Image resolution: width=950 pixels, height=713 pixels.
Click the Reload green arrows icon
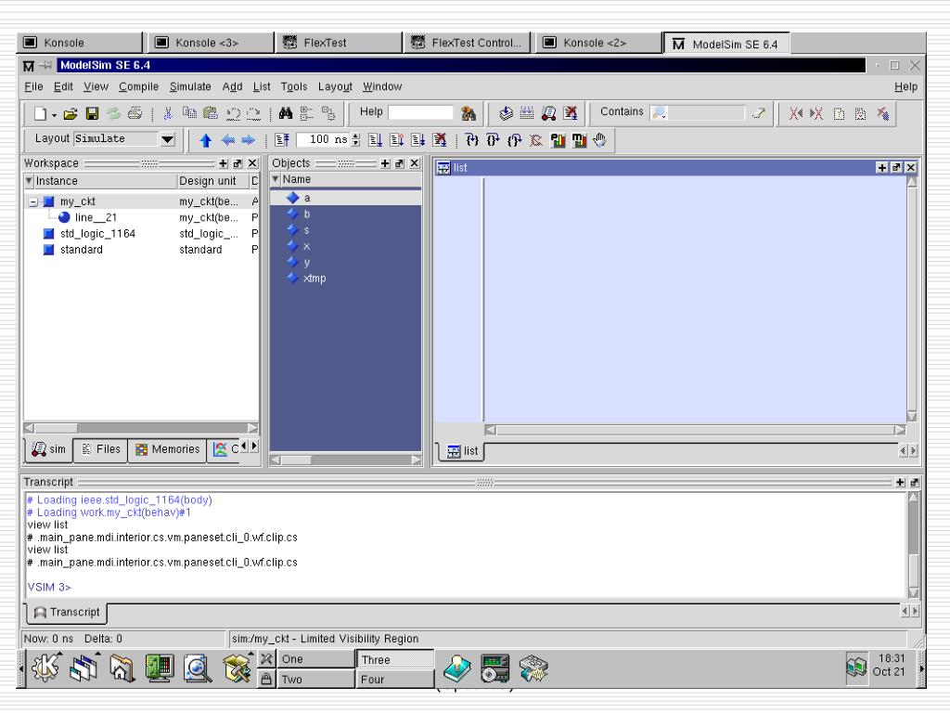[x=113, y=113]
